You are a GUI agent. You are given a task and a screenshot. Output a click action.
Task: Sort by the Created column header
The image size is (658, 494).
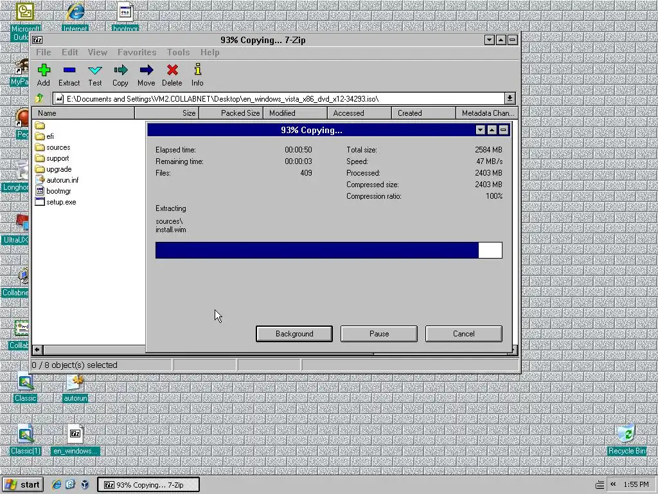point(424,113)
